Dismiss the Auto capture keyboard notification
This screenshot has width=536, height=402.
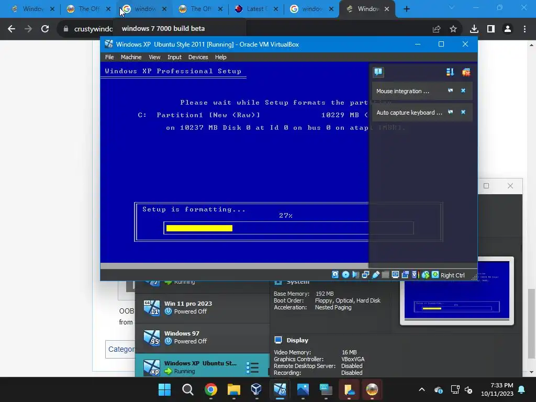(463, 112)
